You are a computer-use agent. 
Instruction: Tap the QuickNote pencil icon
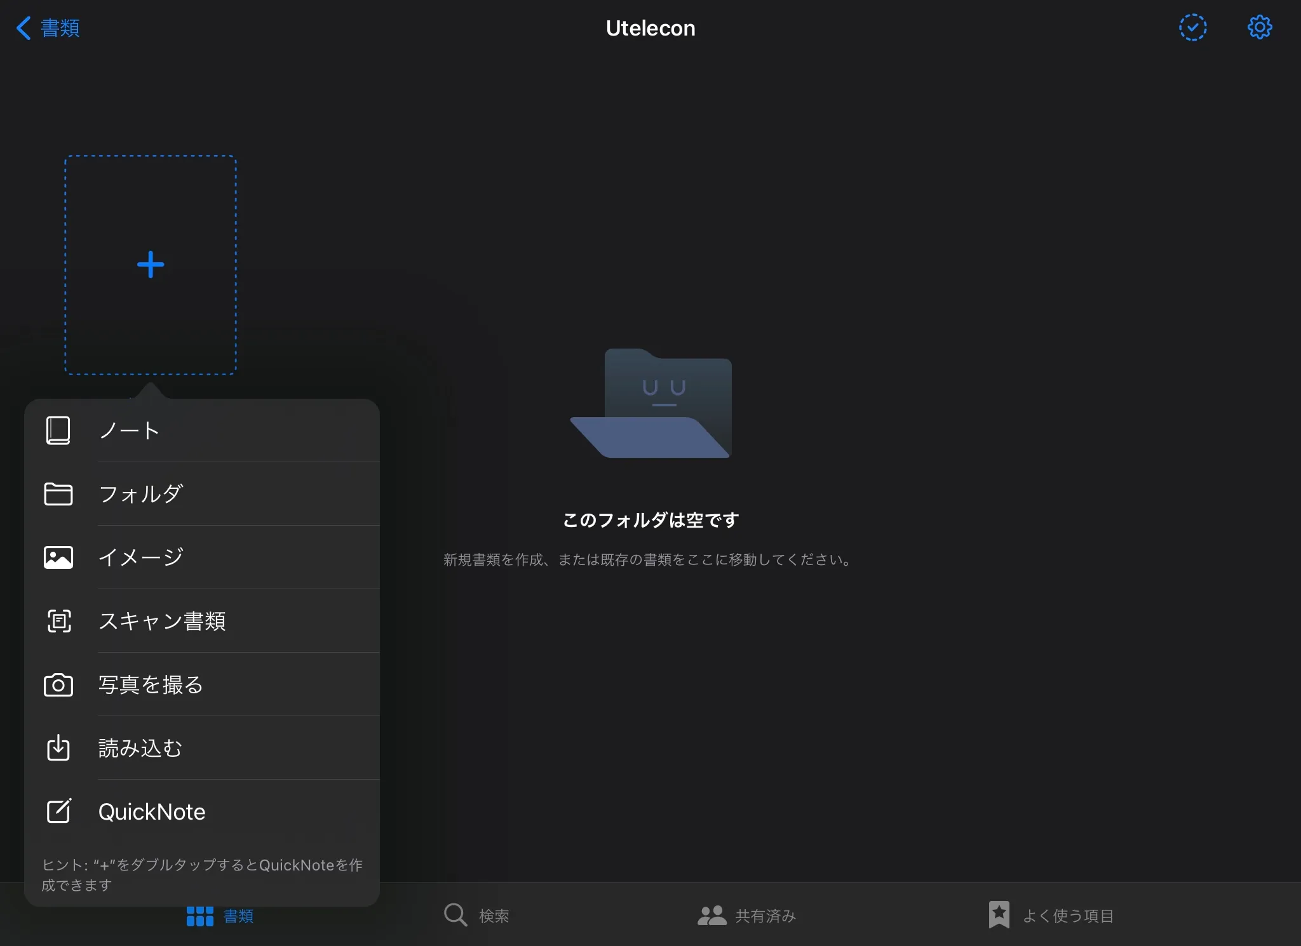[x=59, y=811]
